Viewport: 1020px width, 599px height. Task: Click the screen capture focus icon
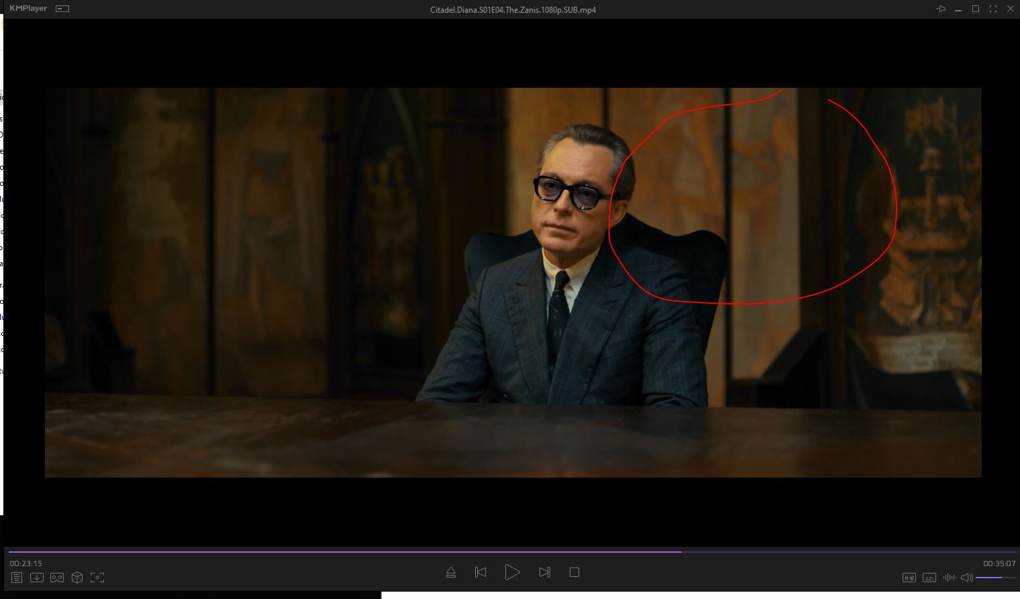[x=97, y=578]
